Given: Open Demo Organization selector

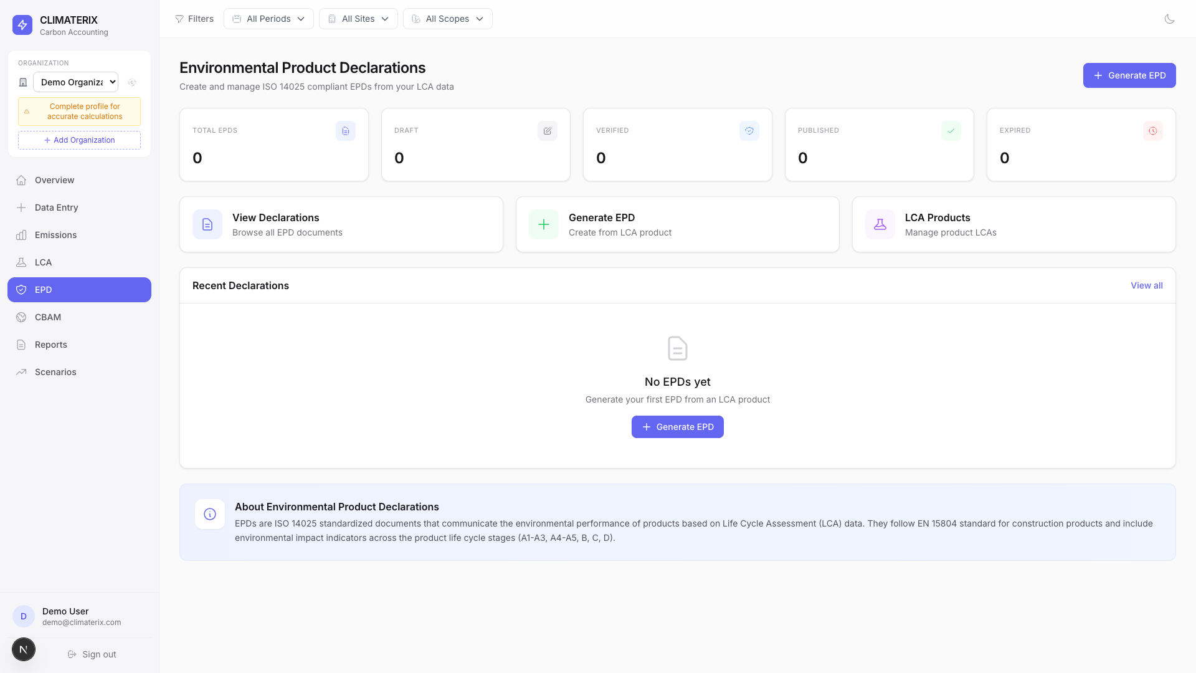Looking at the screenshot, I should pyautogui.click(x=75, y=82).
